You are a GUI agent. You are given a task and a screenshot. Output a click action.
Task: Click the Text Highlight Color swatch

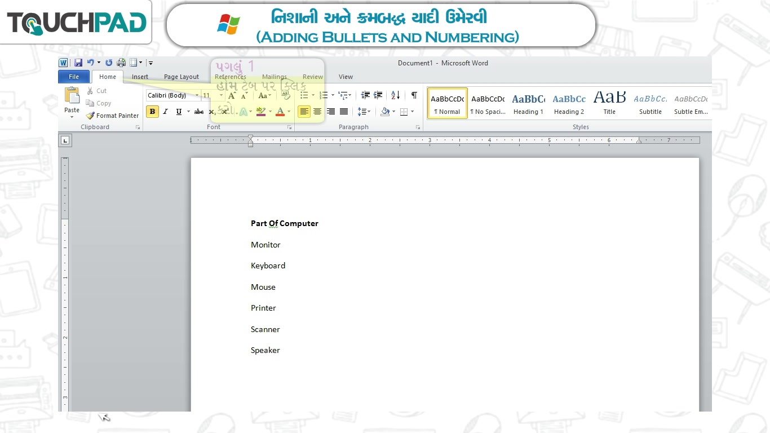[x=260, y=112]
